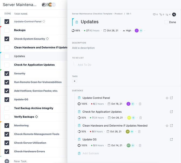
Task: Select the Check Hardware Errors task
Action: (34, 151)
